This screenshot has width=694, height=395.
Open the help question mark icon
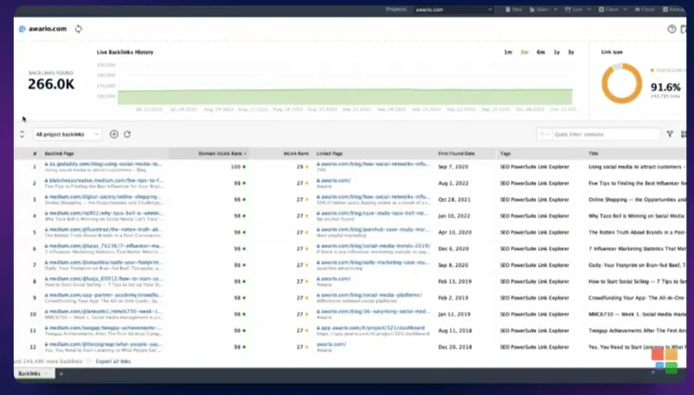tap(671, 29)
